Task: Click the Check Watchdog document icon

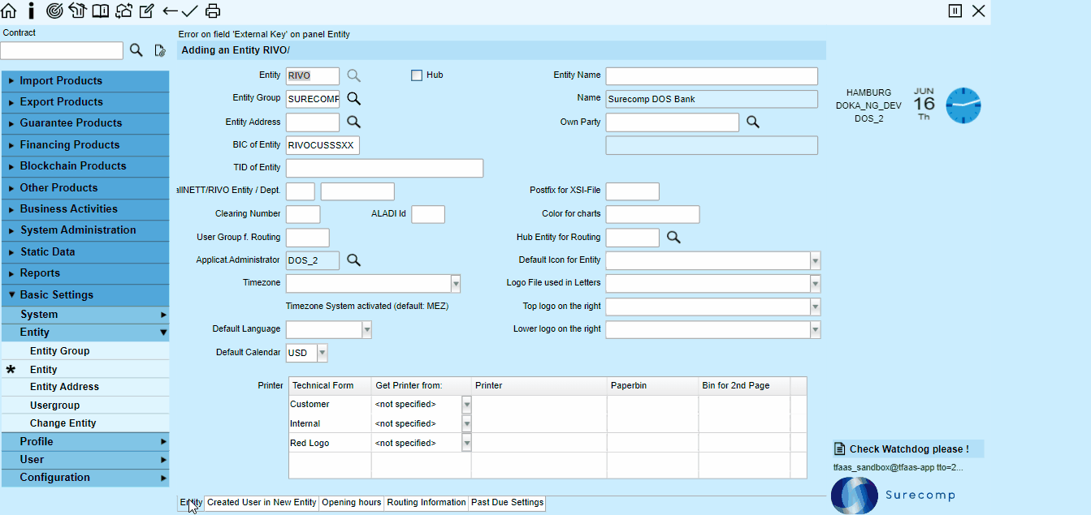Action: (840, 449)
